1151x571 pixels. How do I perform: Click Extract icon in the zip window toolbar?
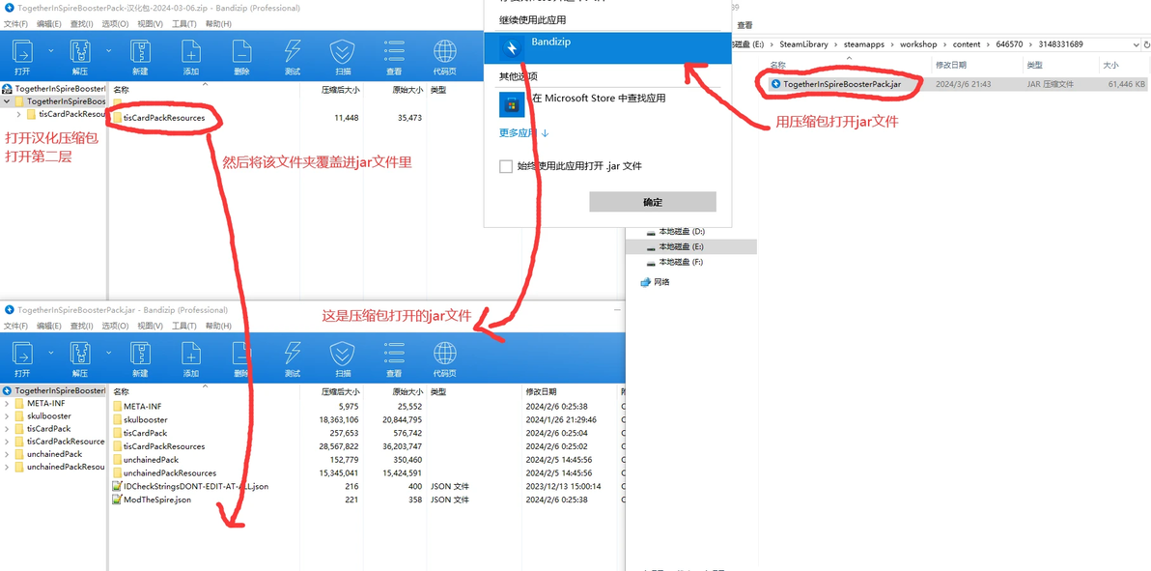[80, 51]
